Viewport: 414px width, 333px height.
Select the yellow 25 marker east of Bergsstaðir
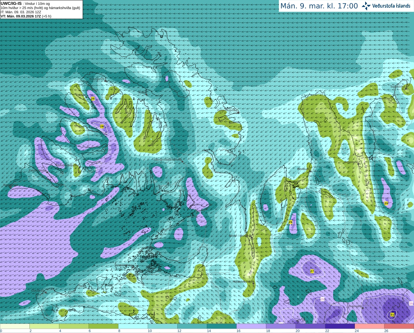tap(386, 203)
